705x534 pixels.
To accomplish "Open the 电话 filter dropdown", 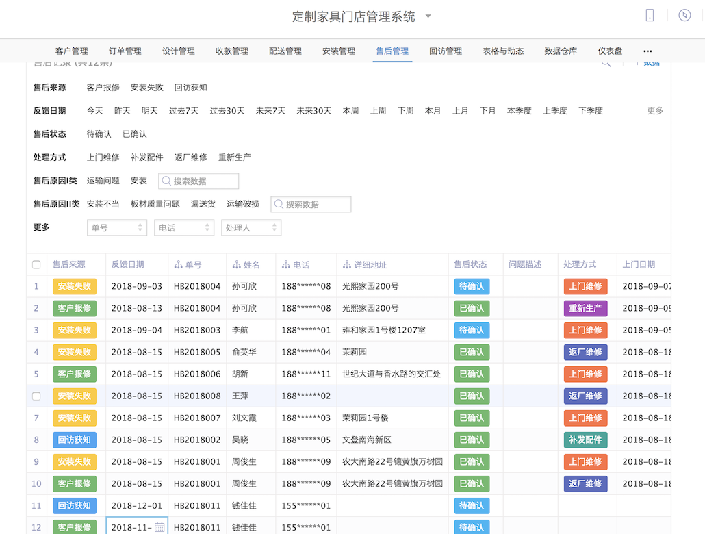I will coord(184,228).
